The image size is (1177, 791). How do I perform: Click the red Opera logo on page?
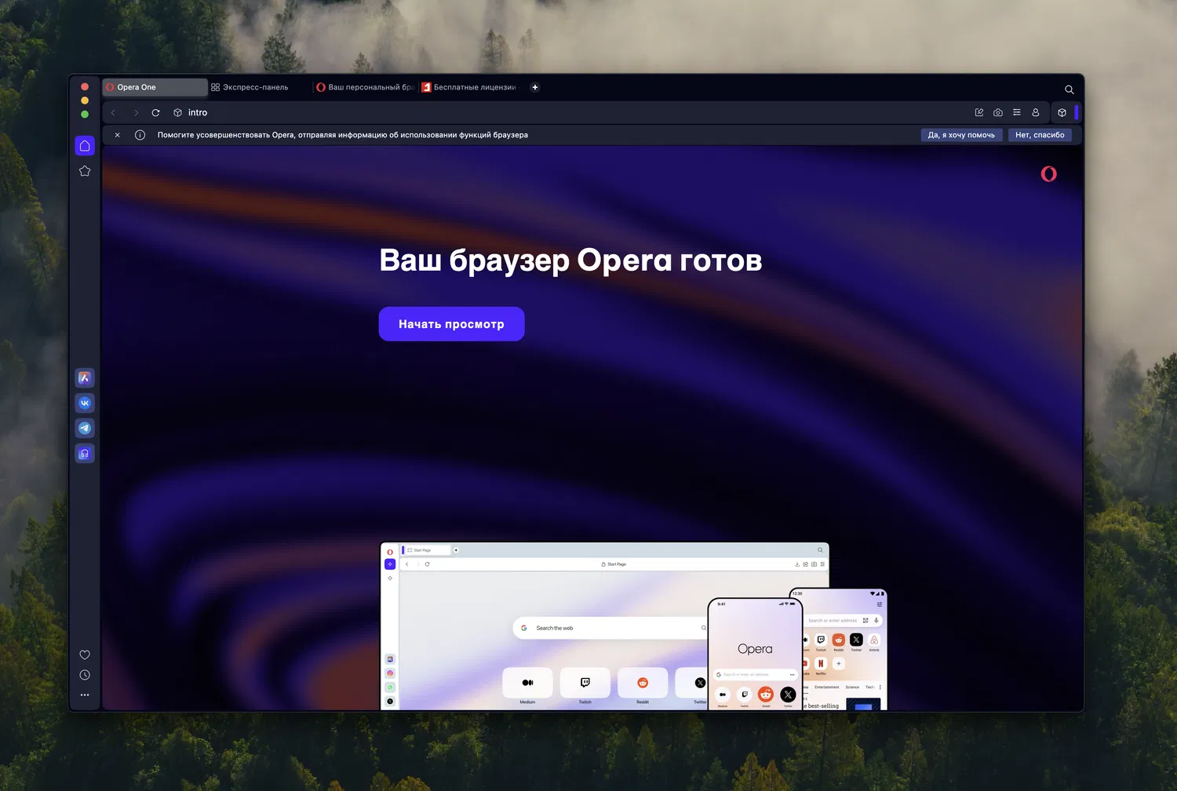(1049, 174)
